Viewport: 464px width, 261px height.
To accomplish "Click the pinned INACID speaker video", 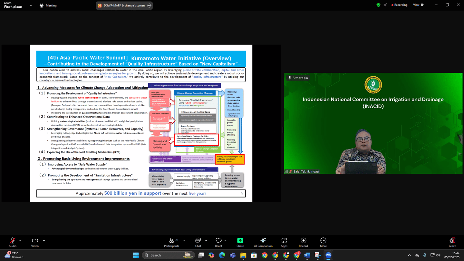I will (x=373, y=123).
